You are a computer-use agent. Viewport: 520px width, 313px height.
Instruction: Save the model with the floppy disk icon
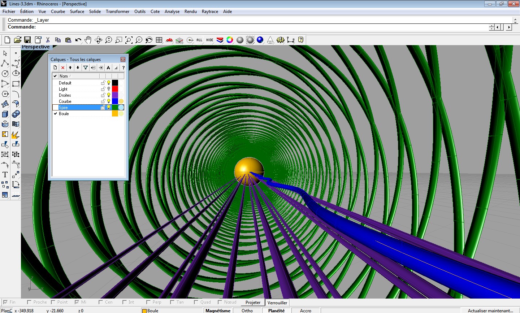point(27,40)
